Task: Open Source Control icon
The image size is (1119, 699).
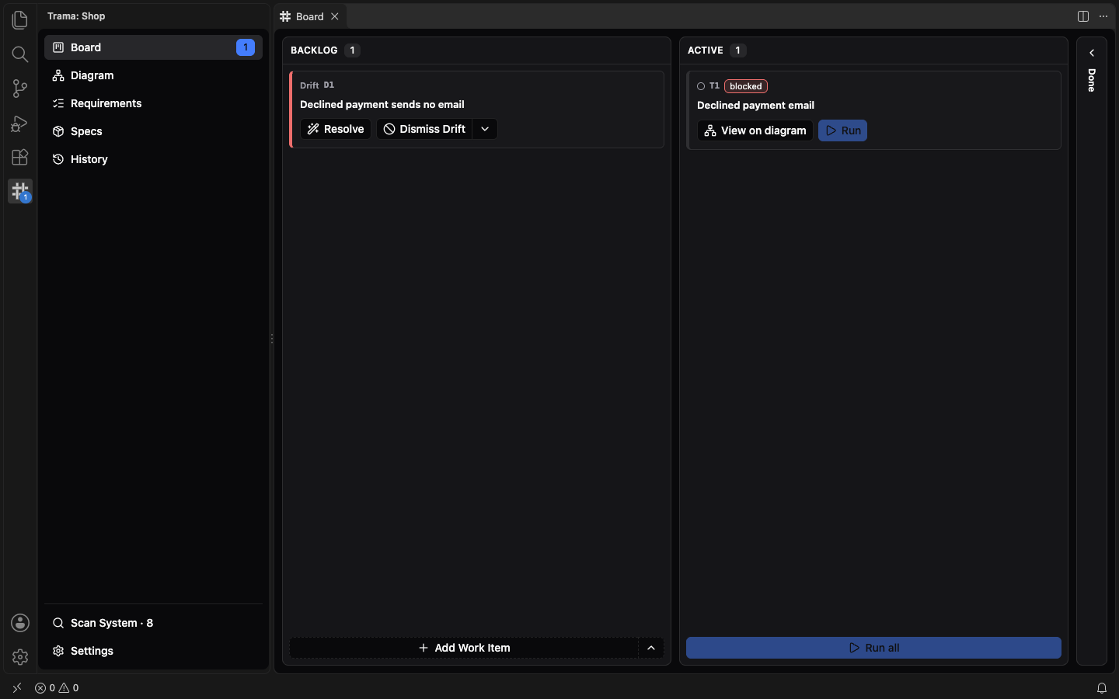Action: pyautogui.click(x=20, y=89)
